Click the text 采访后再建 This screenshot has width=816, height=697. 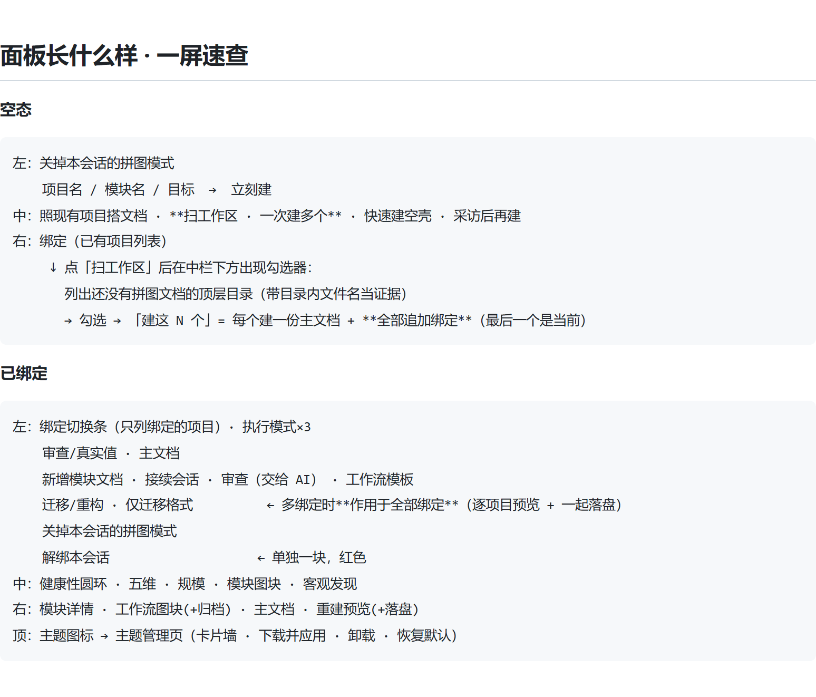tap(487, 216)
